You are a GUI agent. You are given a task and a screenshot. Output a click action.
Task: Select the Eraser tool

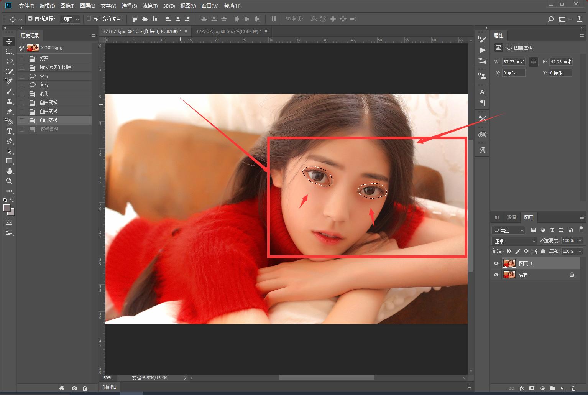[9, 111]
